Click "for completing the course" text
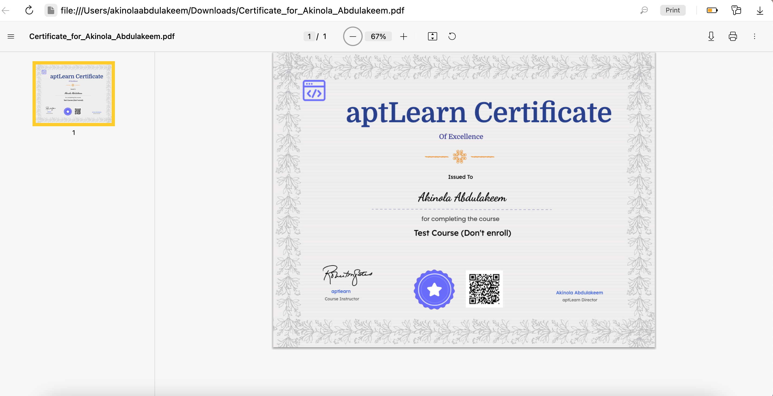Image resolution: width=773 pixels, height=396 pixels. click(460, 219)
